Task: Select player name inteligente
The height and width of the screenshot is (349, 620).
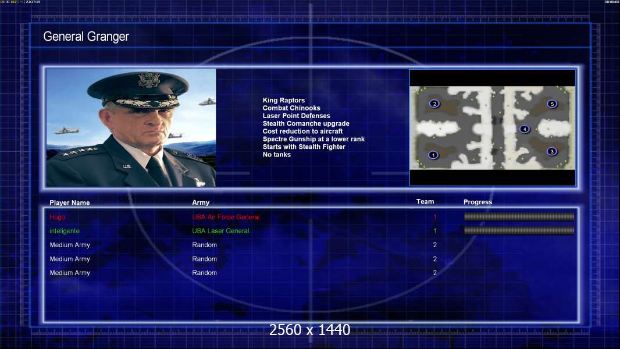Action: [65, 231]
